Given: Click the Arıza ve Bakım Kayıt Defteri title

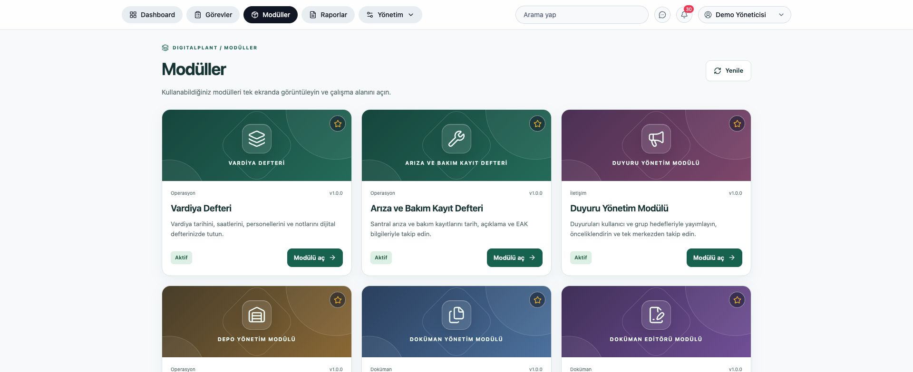Looking at the screenshot, I should pyautogui.click(x=427, y=208).
